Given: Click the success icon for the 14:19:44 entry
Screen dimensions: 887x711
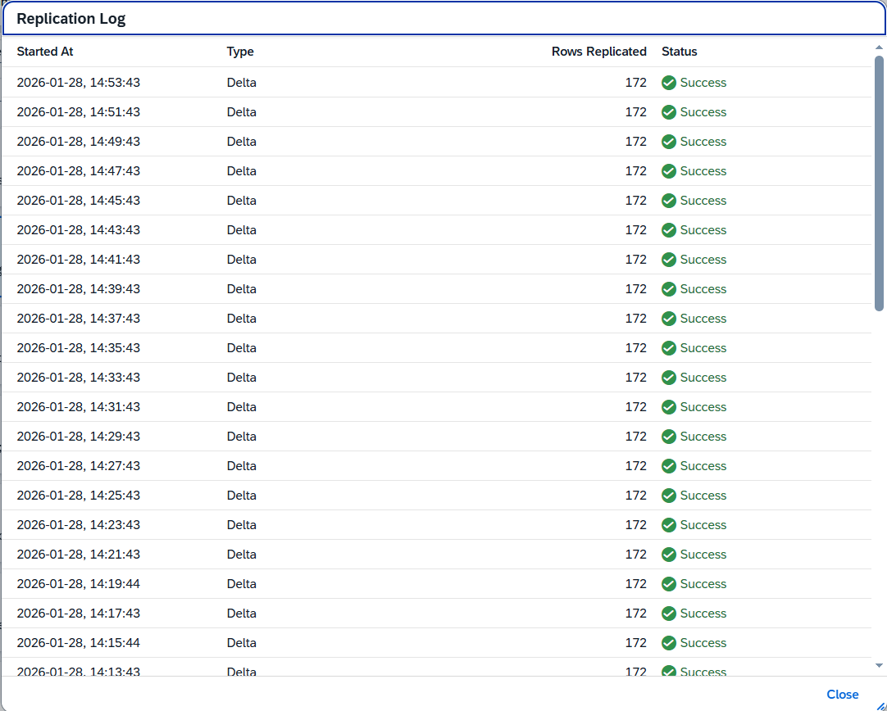Looking at the screenshot, I should click(x=669, y=584).
